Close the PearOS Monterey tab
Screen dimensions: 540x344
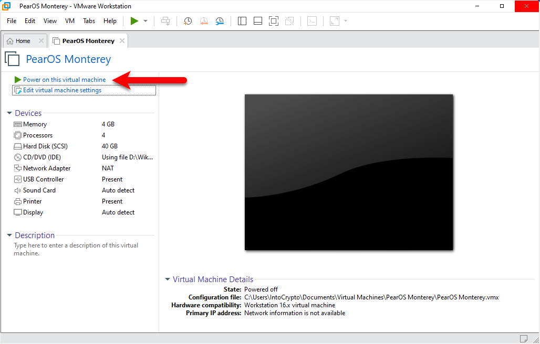(122, 40)
